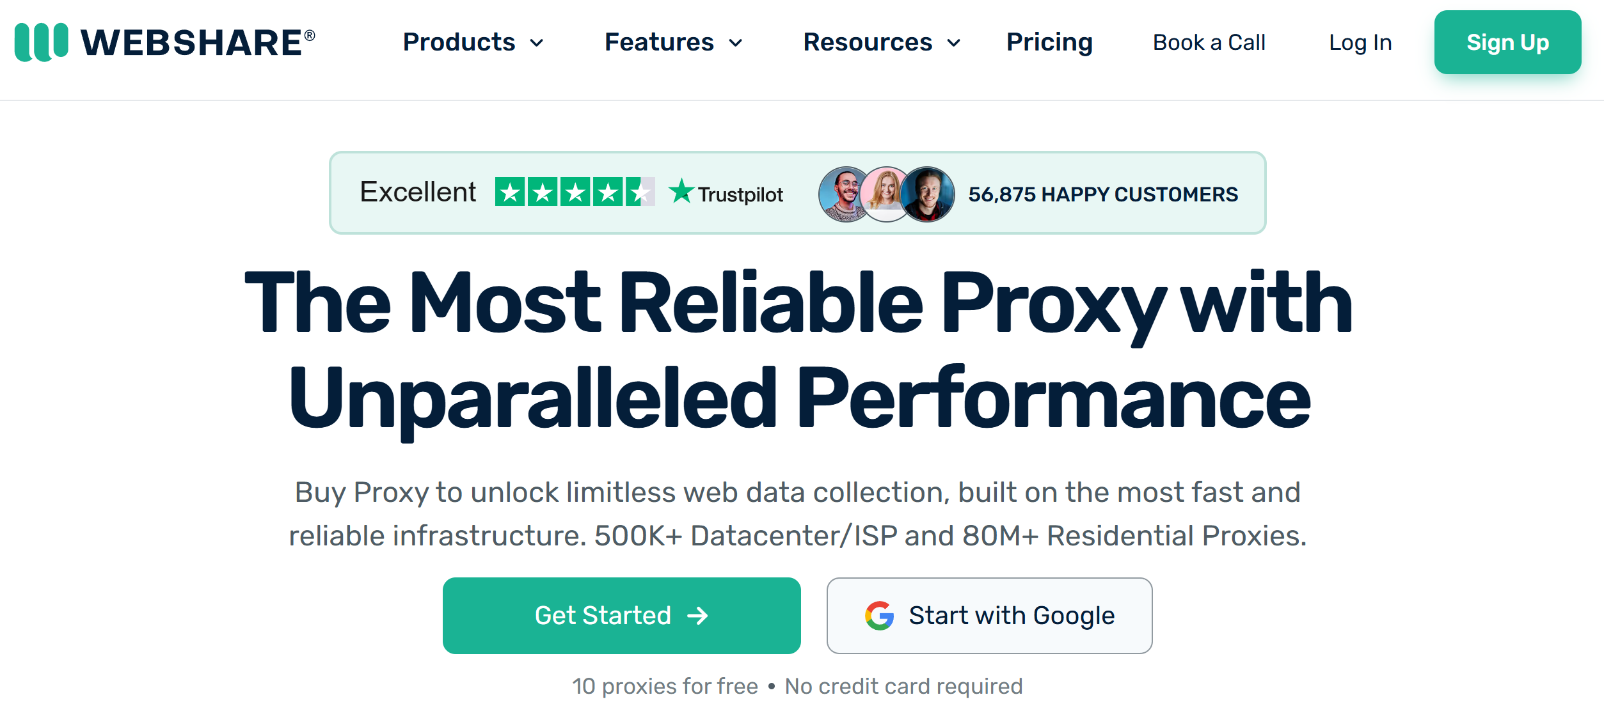This screenshot has height=704, width=1604.
Task: Expand the Features dropdown chevron
Action: 736,43
